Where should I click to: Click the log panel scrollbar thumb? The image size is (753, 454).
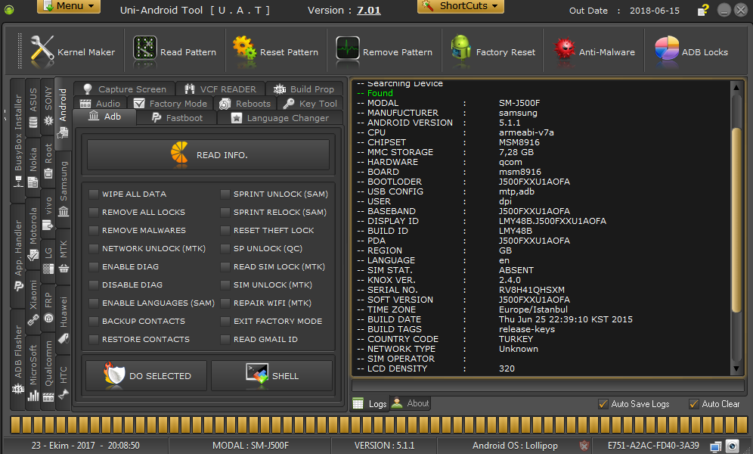click(x=736, y=219)
